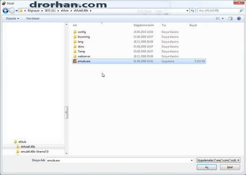Click the date 01.08.2008 19:41
Image resolution: width=246 pixels, height=175 pixels.
click(x=143, y=61)
